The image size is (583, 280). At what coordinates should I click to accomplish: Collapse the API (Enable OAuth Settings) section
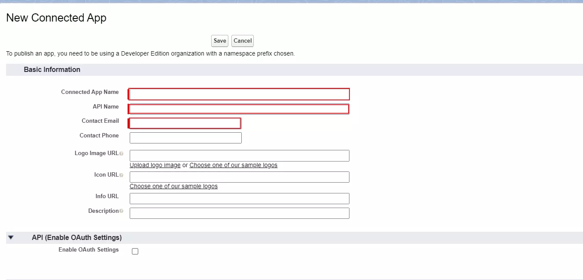pyautogui.click(x=11, y=237)
